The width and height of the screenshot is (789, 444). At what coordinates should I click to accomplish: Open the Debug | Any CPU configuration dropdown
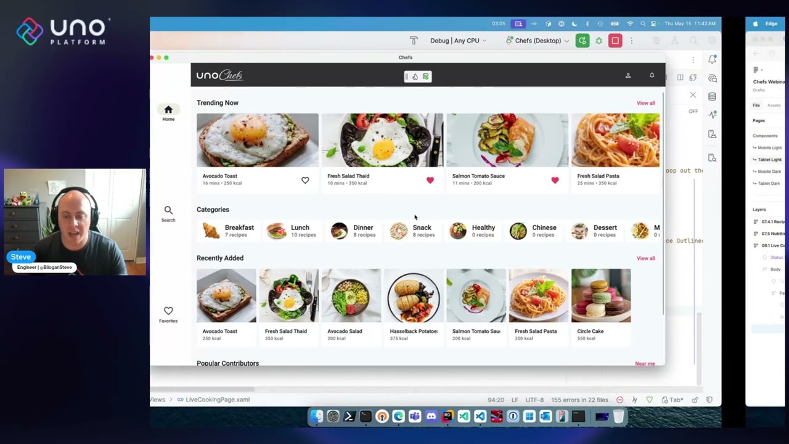pos(458,41)
